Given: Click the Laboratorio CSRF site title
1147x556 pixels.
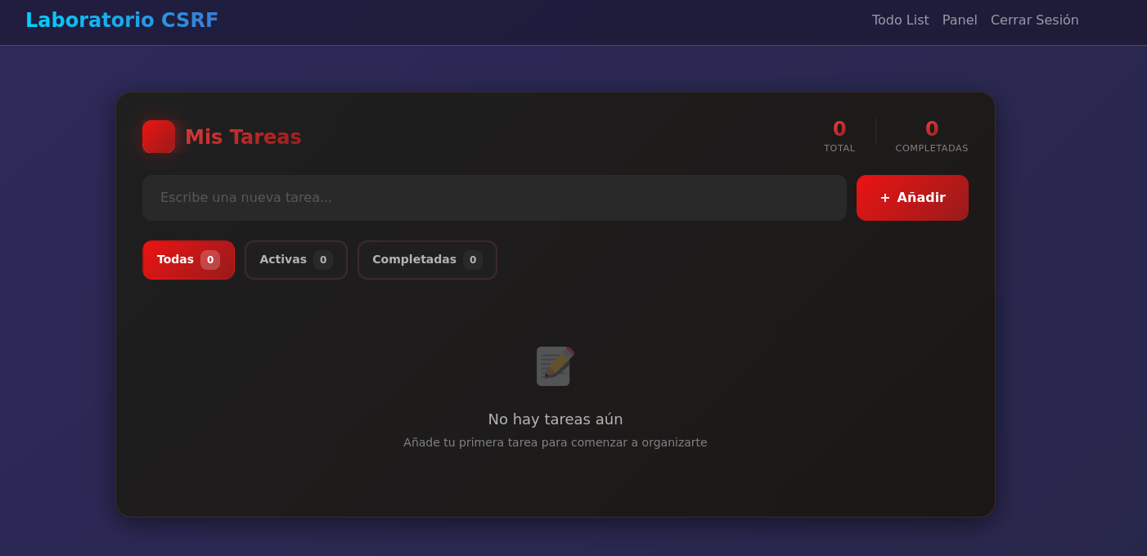Looking at the screenshot, I should click(x=122, y=20).
